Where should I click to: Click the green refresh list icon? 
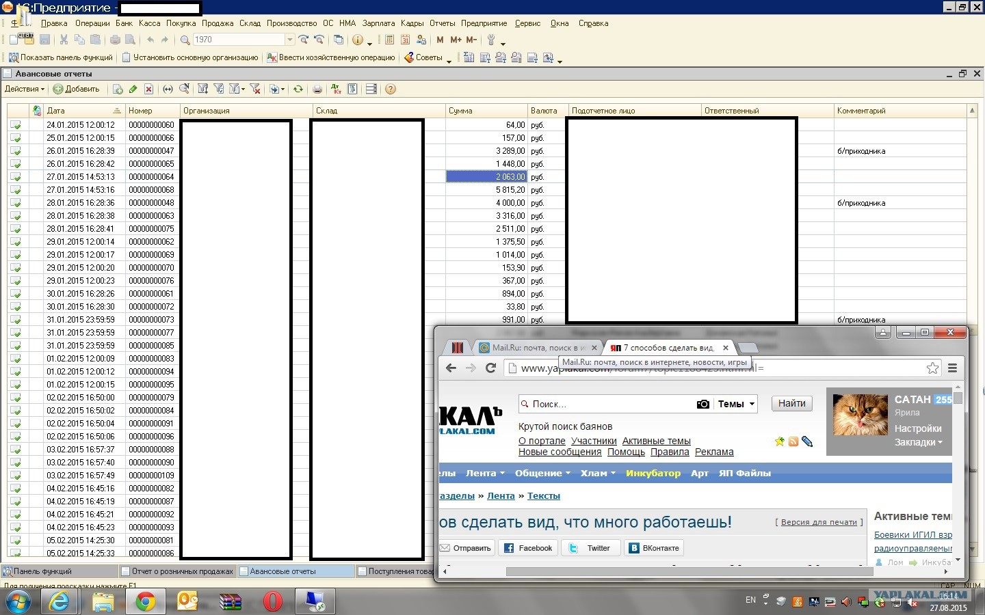[298, 89]
